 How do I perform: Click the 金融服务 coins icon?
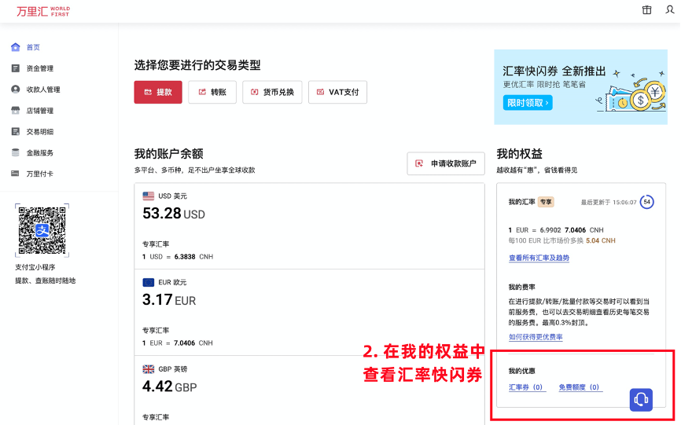point(16,152)
